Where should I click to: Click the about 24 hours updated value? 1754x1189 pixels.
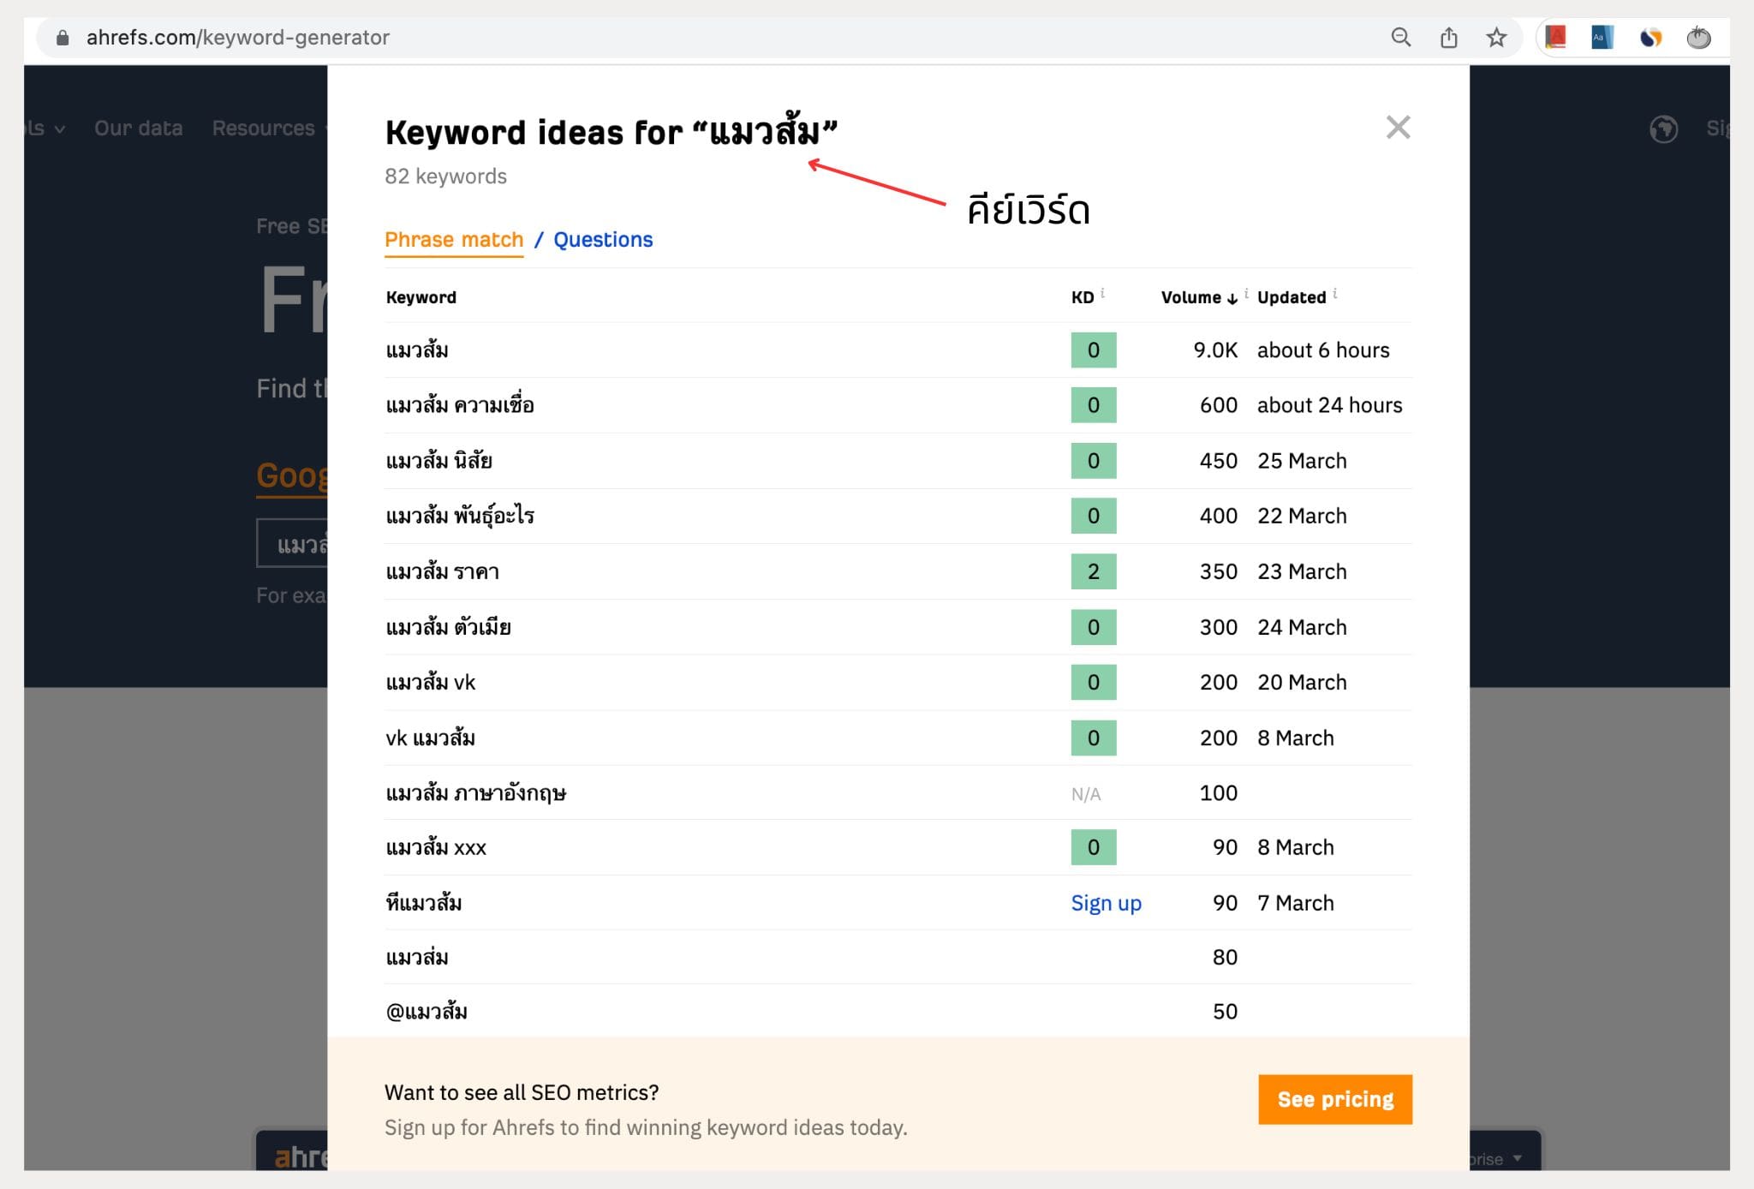[x=1329, y=405]
